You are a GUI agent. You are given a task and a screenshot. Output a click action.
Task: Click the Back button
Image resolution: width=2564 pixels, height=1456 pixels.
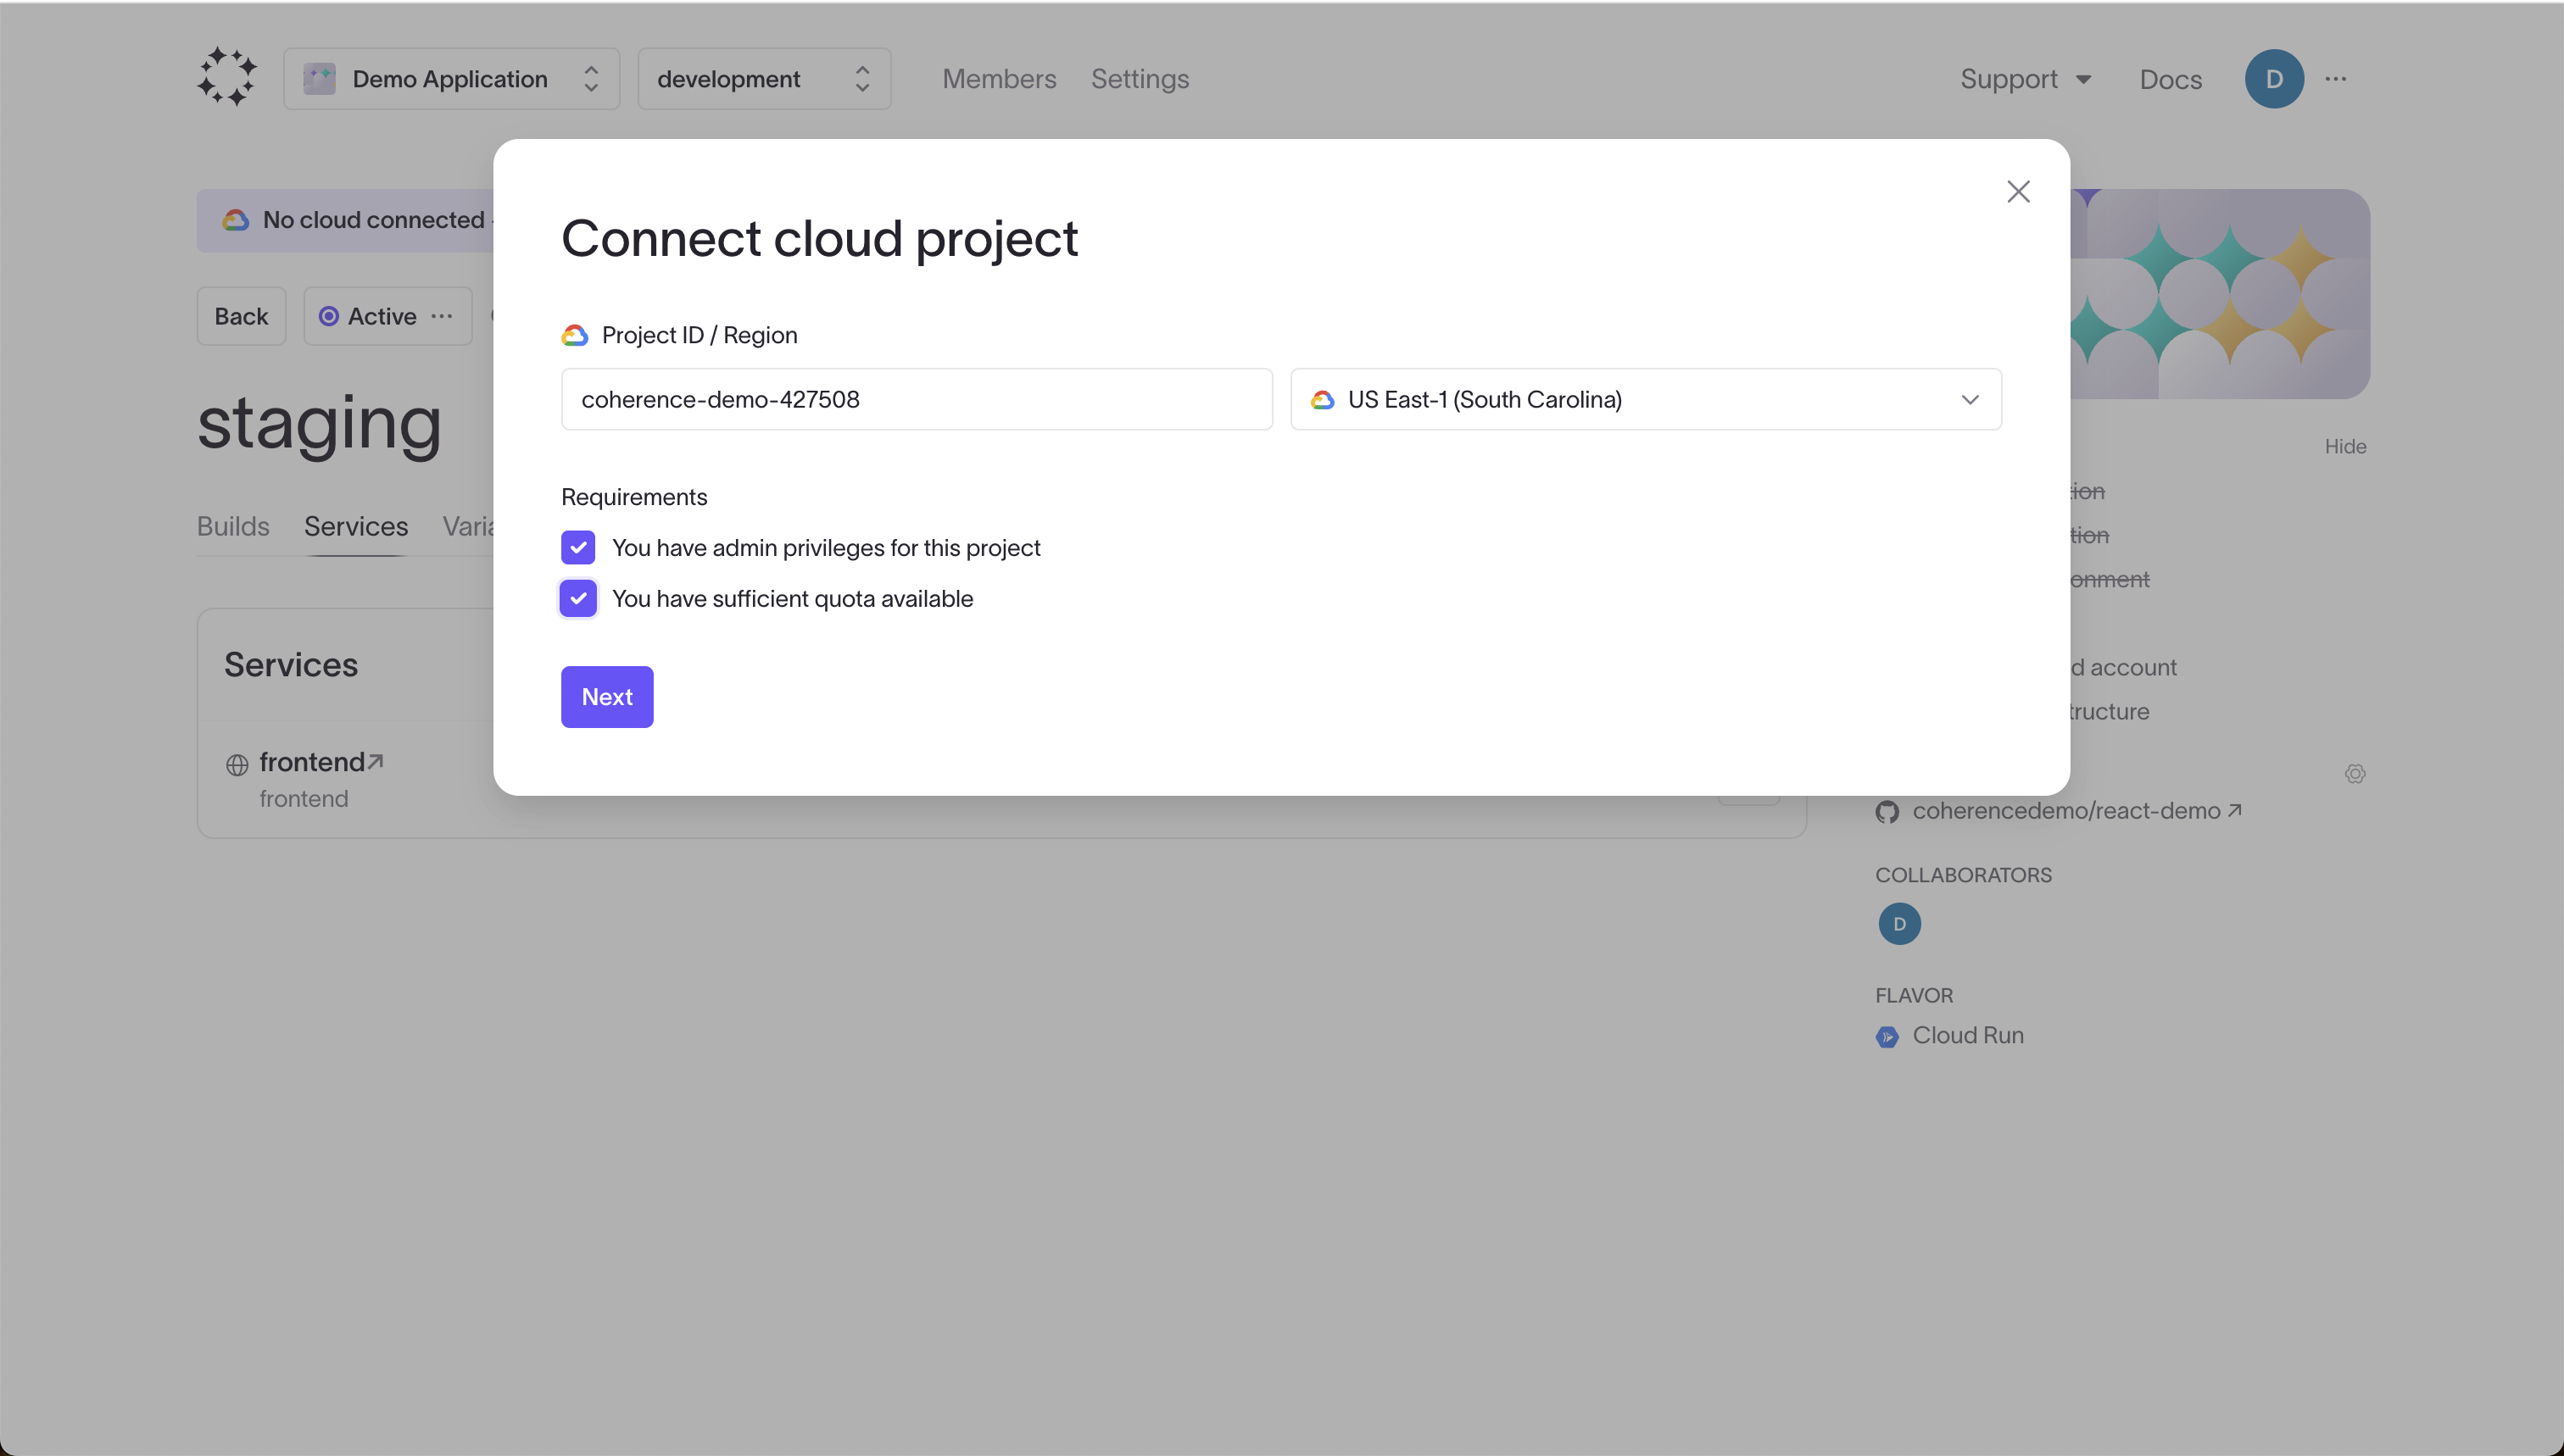(241, 316)
